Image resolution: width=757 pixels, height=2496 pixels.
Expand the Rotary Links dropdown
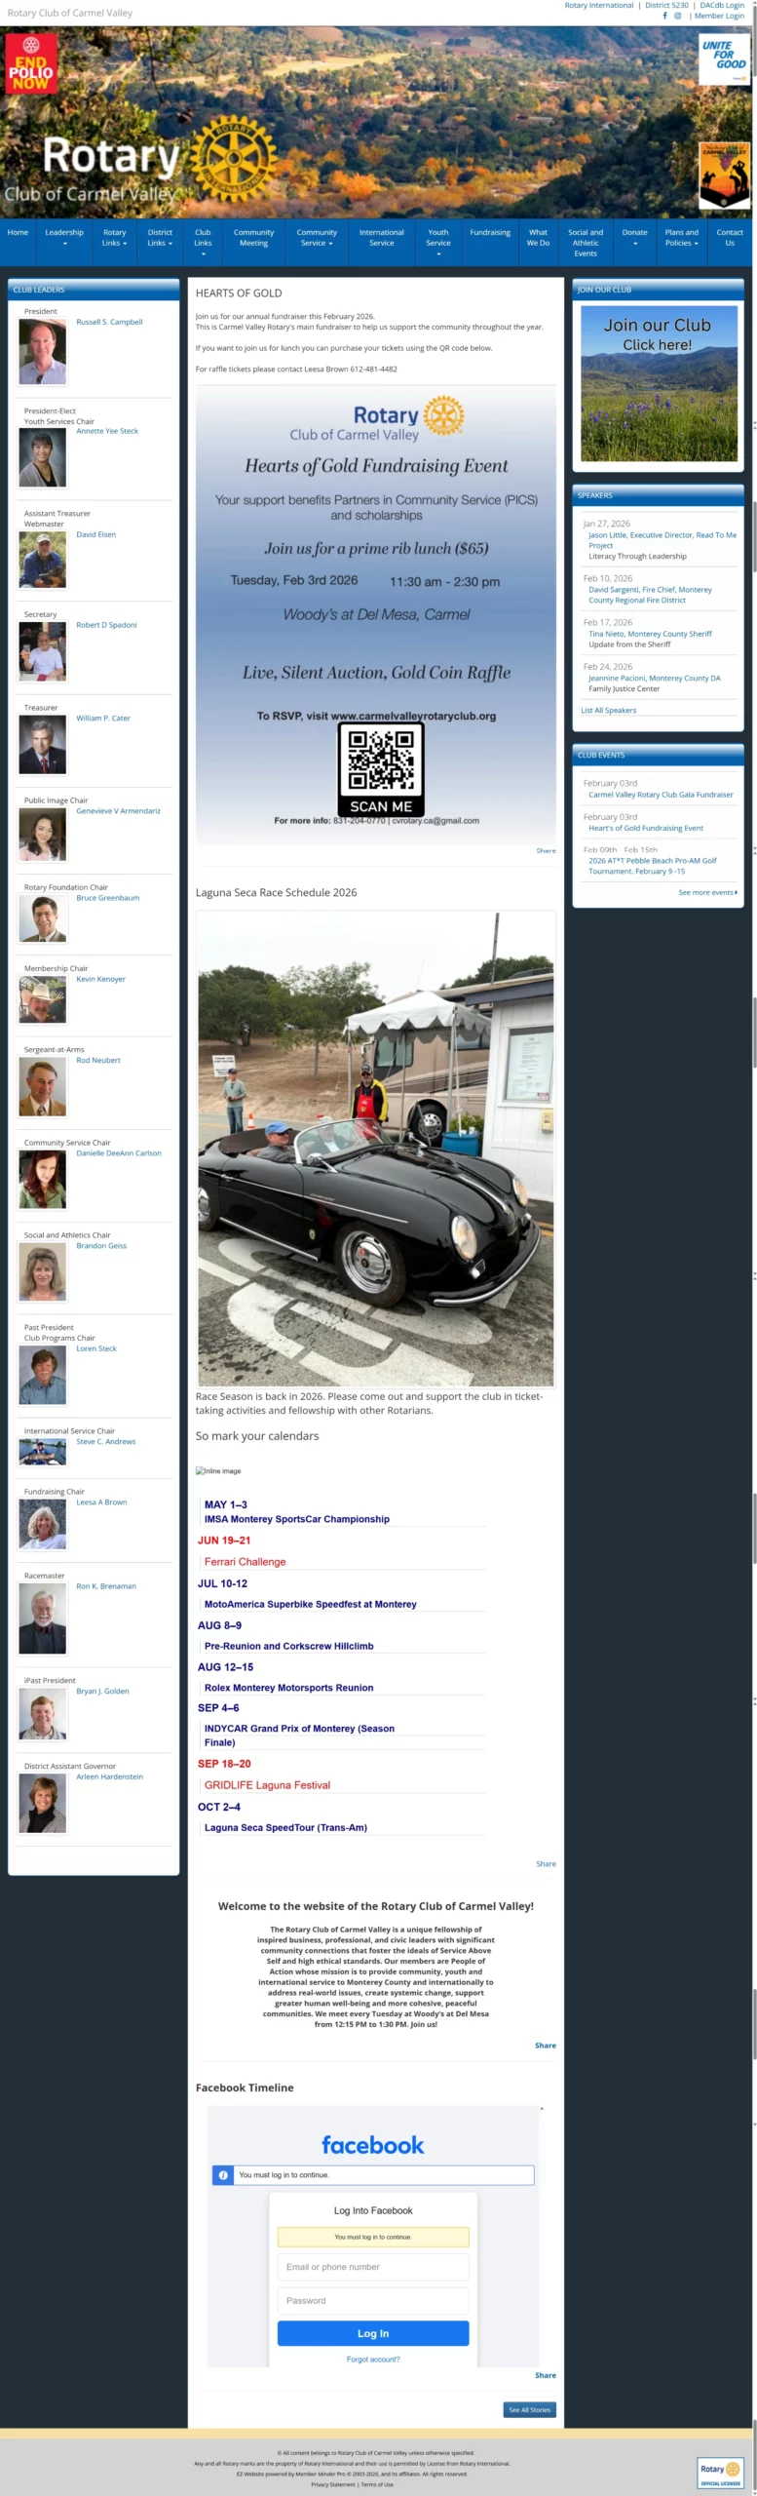click(114, 238)
